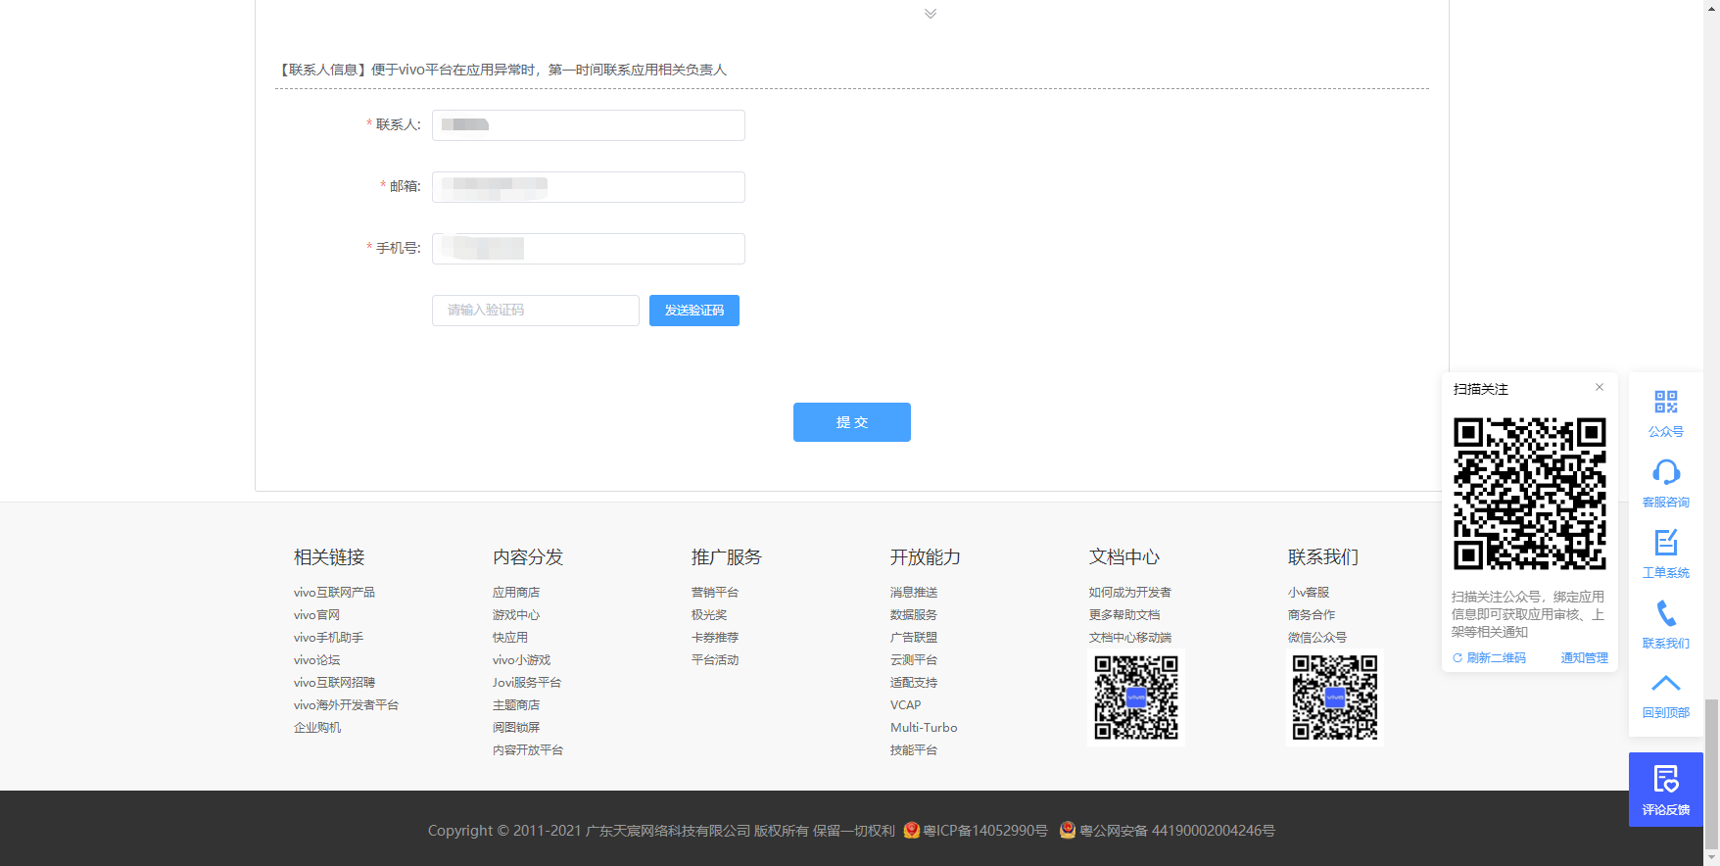The height and width of the screenshot is (866, 1720).
Task: Open 更多帮助文档 link
Action: pos(1124,615)
